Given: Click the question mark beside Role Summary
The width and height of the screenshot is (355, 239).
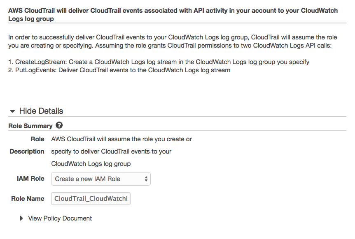Looking at the screenshot, I should pos(59,126).
